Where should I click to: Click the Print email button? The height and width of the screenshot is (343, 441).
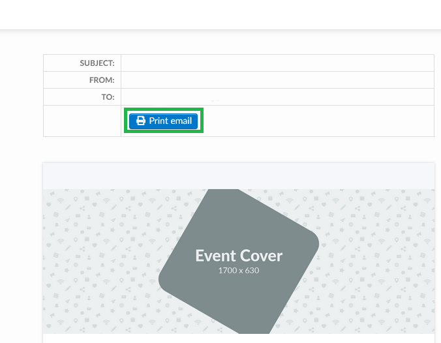(x=163, y=121)
